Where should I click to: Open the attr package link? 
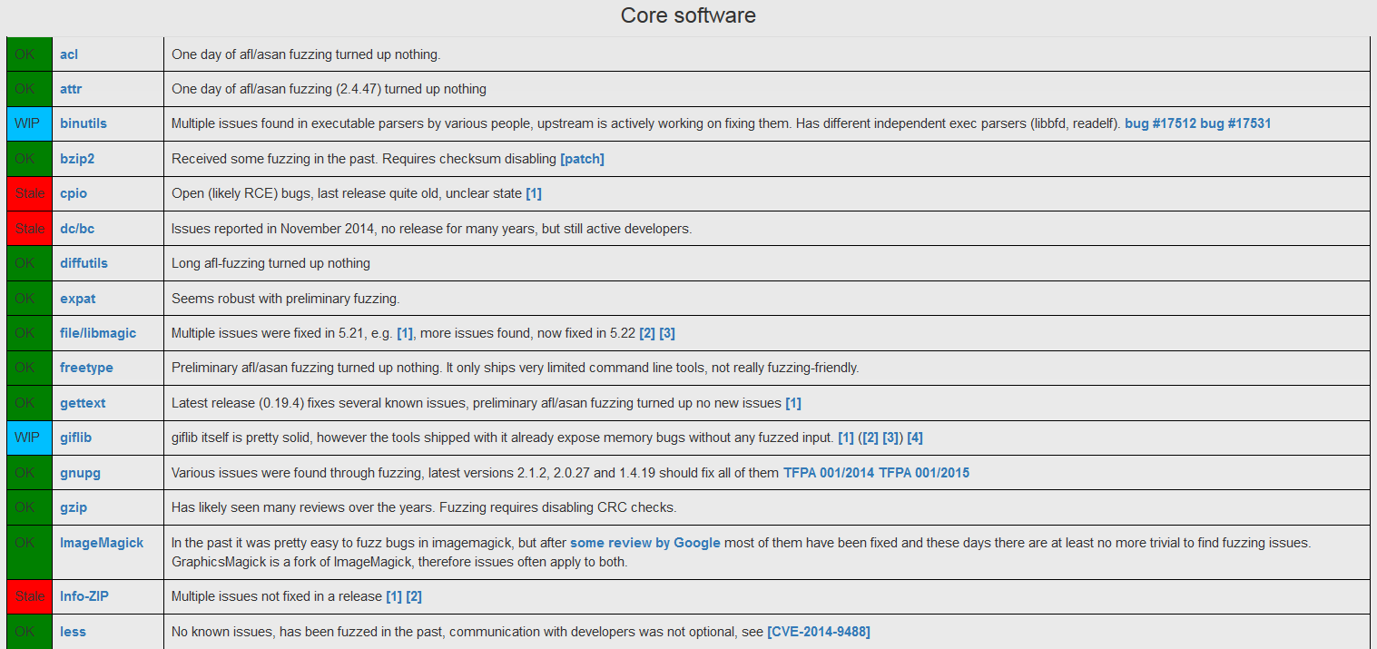point(71,89)
